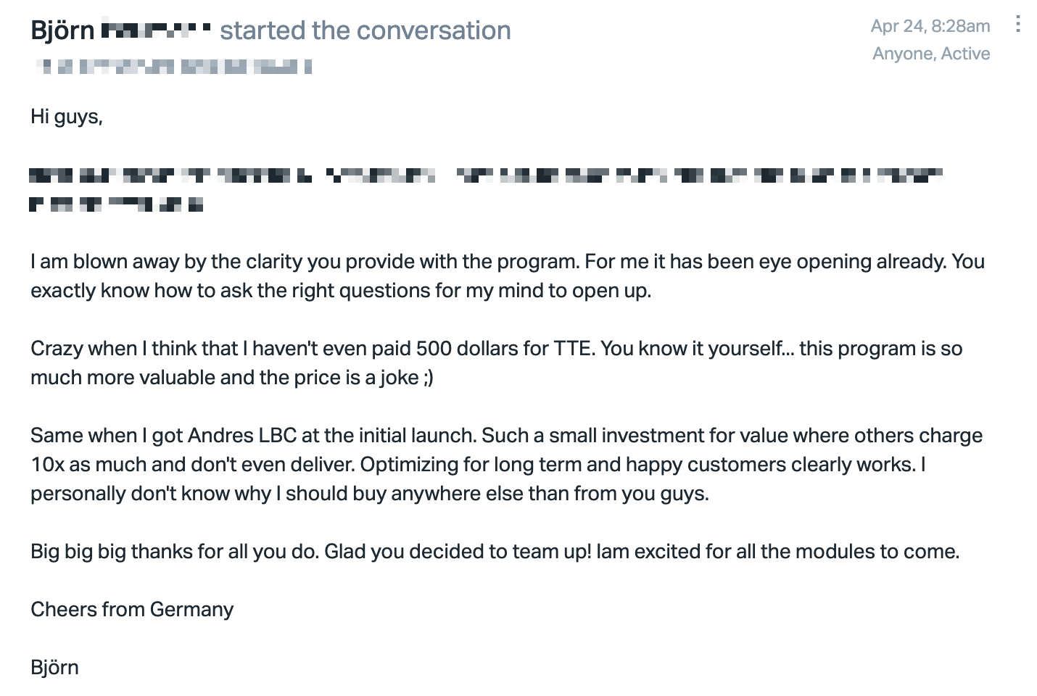Open the three-dot conversation options menu
Image resolution: width=1037 pixels, height=696 pixels.
(x=1018, y=25)
